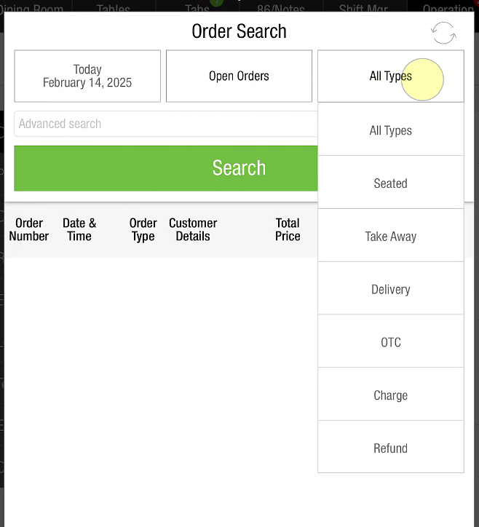479x527 pixels.
Task: Click the Total Price column header
Action: pyautogui.click(x=288, y=229)
